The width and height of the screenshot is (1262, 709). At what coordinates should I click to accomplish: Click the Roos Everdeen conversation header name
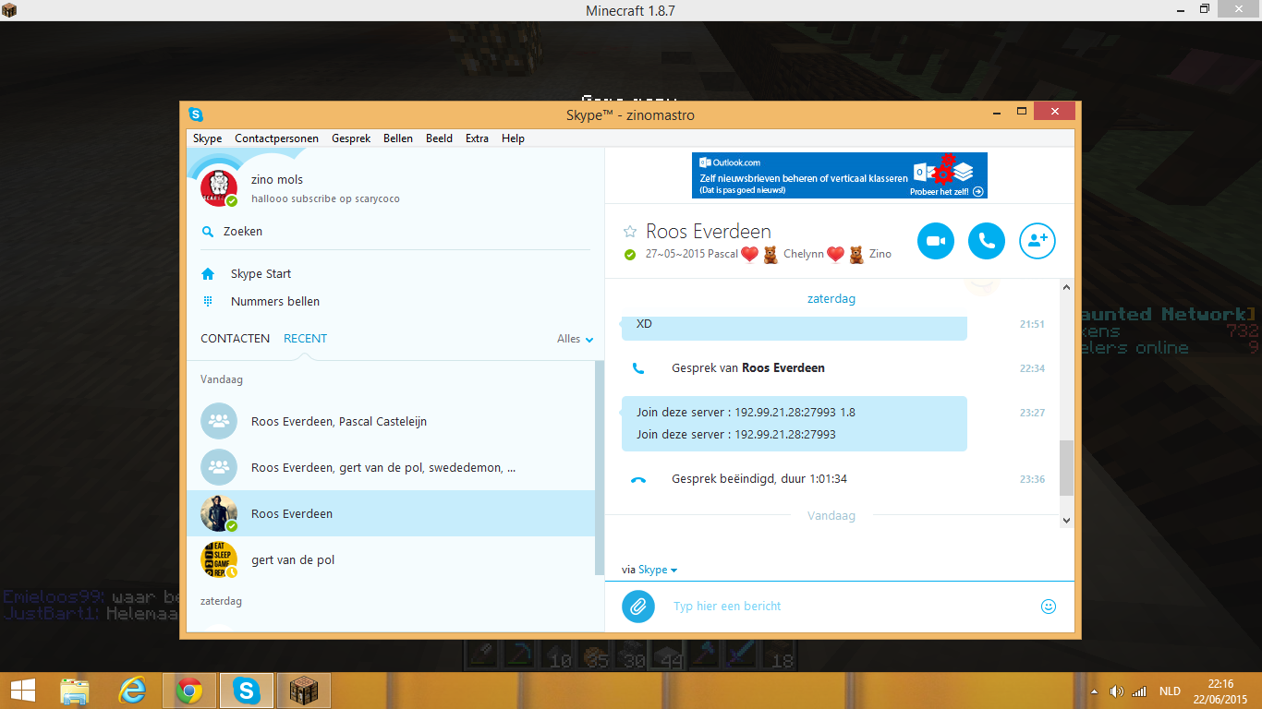click(x=709, y=232)
